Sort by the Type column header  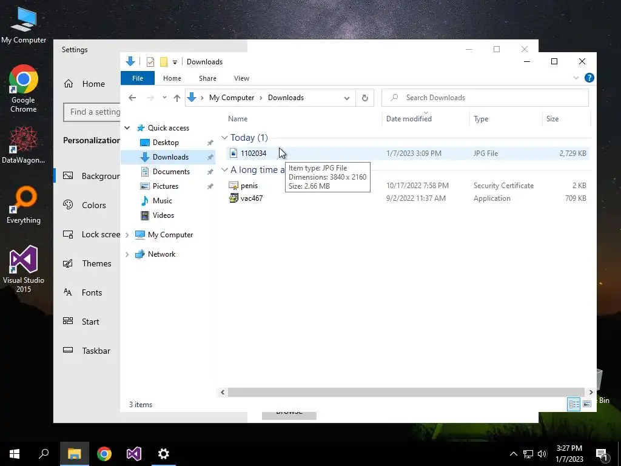481,119
